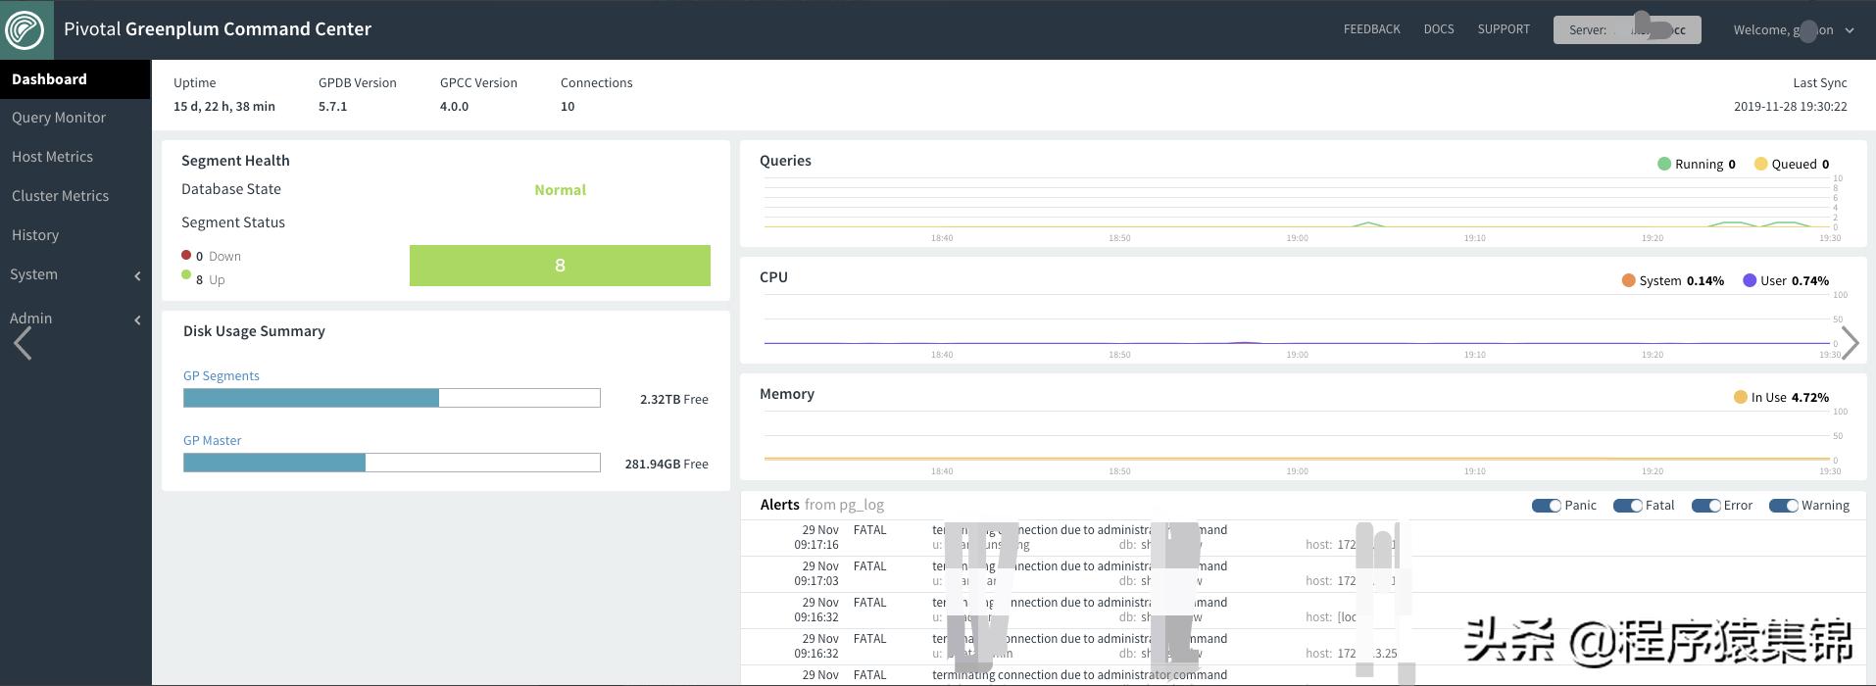Click the left carousel arrow icon

click(x=23, y=343)
